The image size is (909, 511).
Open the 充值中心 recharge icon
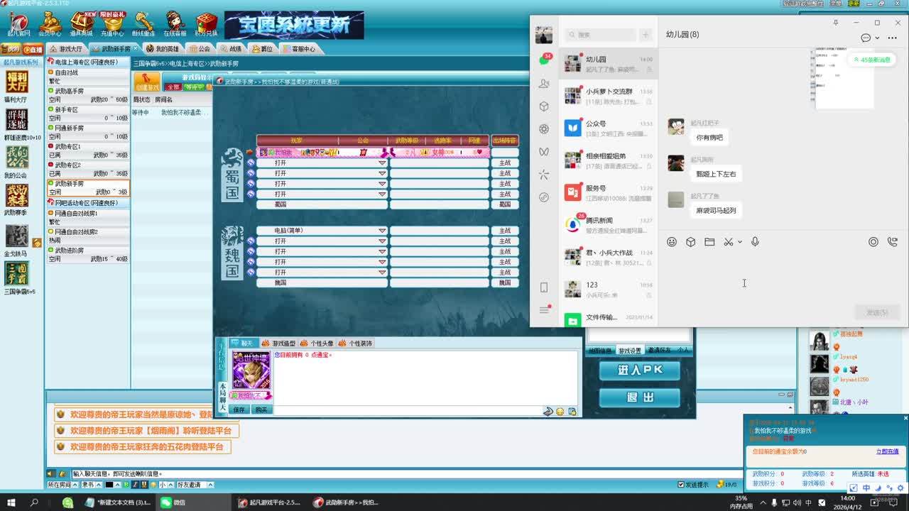click(x=112, y=24)
